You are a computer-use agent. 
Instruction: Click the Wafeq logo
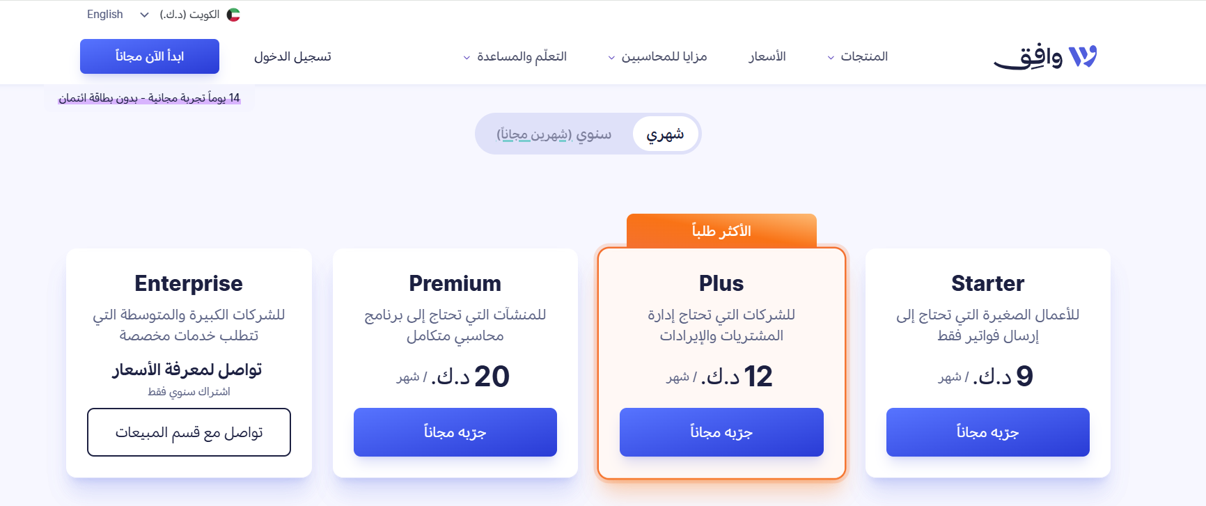tap(1044, 56)
